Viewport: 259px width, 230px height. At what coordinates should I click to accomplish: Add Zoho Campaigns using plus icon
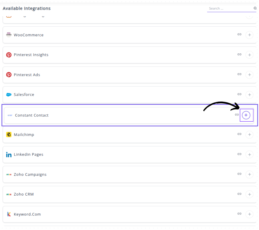coord(249,174)
